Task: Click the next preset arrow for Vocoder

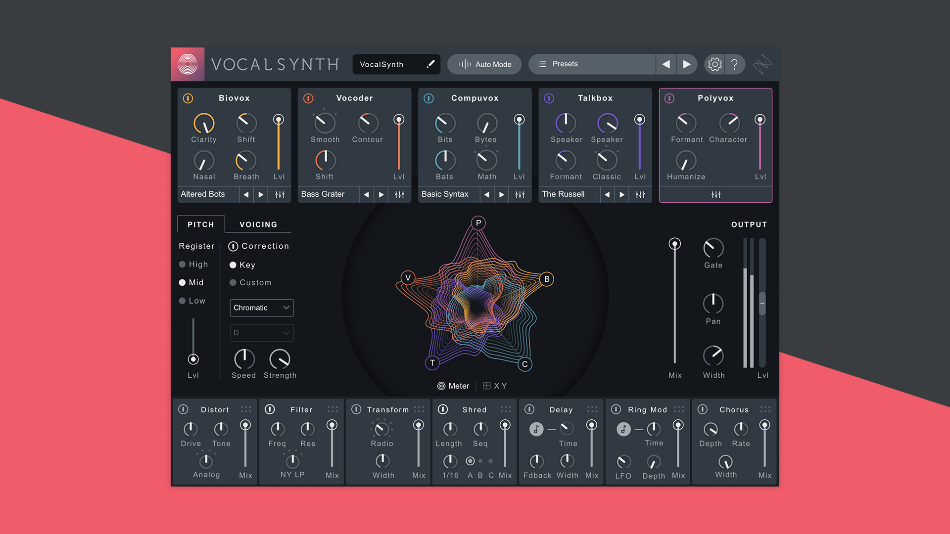Action: click(x=381, y=194)
